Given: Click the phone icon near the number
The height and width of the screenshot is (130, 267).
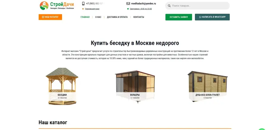Looking at the screenshot, I should point(83,3).
